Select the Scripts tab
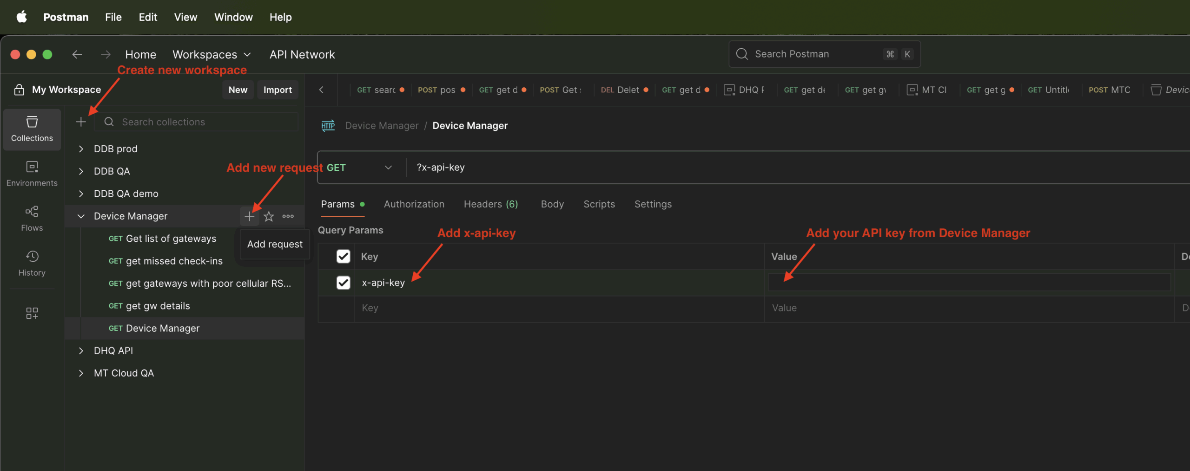Screen dimensions: 1190x471 tap(599, 204)
